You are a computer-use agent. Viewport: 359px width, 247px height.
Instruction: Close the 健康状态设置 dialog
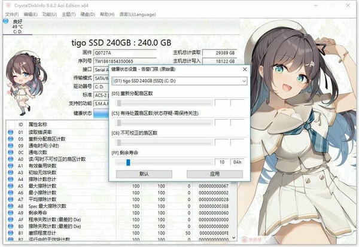pos(245,69)
